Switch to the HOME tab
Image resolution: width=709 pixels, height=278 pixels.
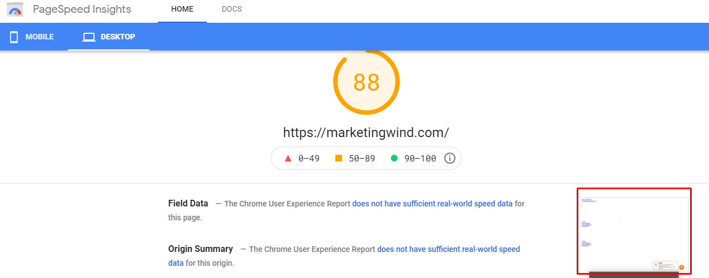pyautogui.click(x=182, y=9)
